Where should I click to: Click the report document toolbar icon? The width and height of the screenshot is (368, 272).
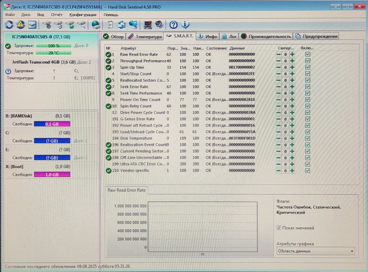coord(110,25)
